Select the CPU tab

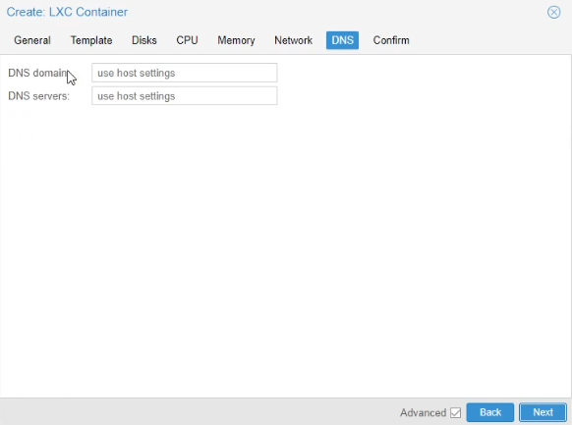click(x=187, y=40)
